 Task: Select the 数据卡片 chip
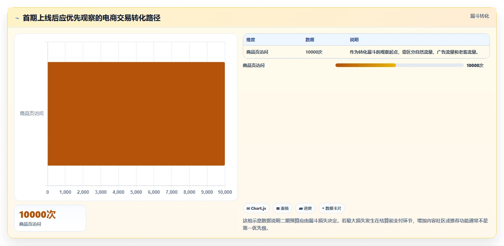click(x=331, y=208)
